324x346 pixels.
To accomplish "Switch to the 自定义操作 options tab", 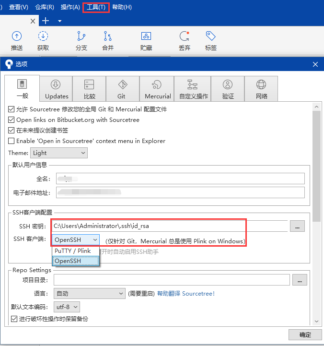I will pyautogui.click(x=193, y=89).
